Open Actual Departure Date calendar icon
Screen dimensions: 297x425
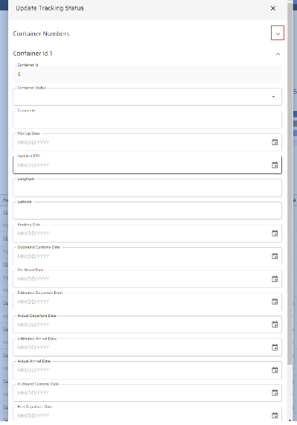coord(275,325)
